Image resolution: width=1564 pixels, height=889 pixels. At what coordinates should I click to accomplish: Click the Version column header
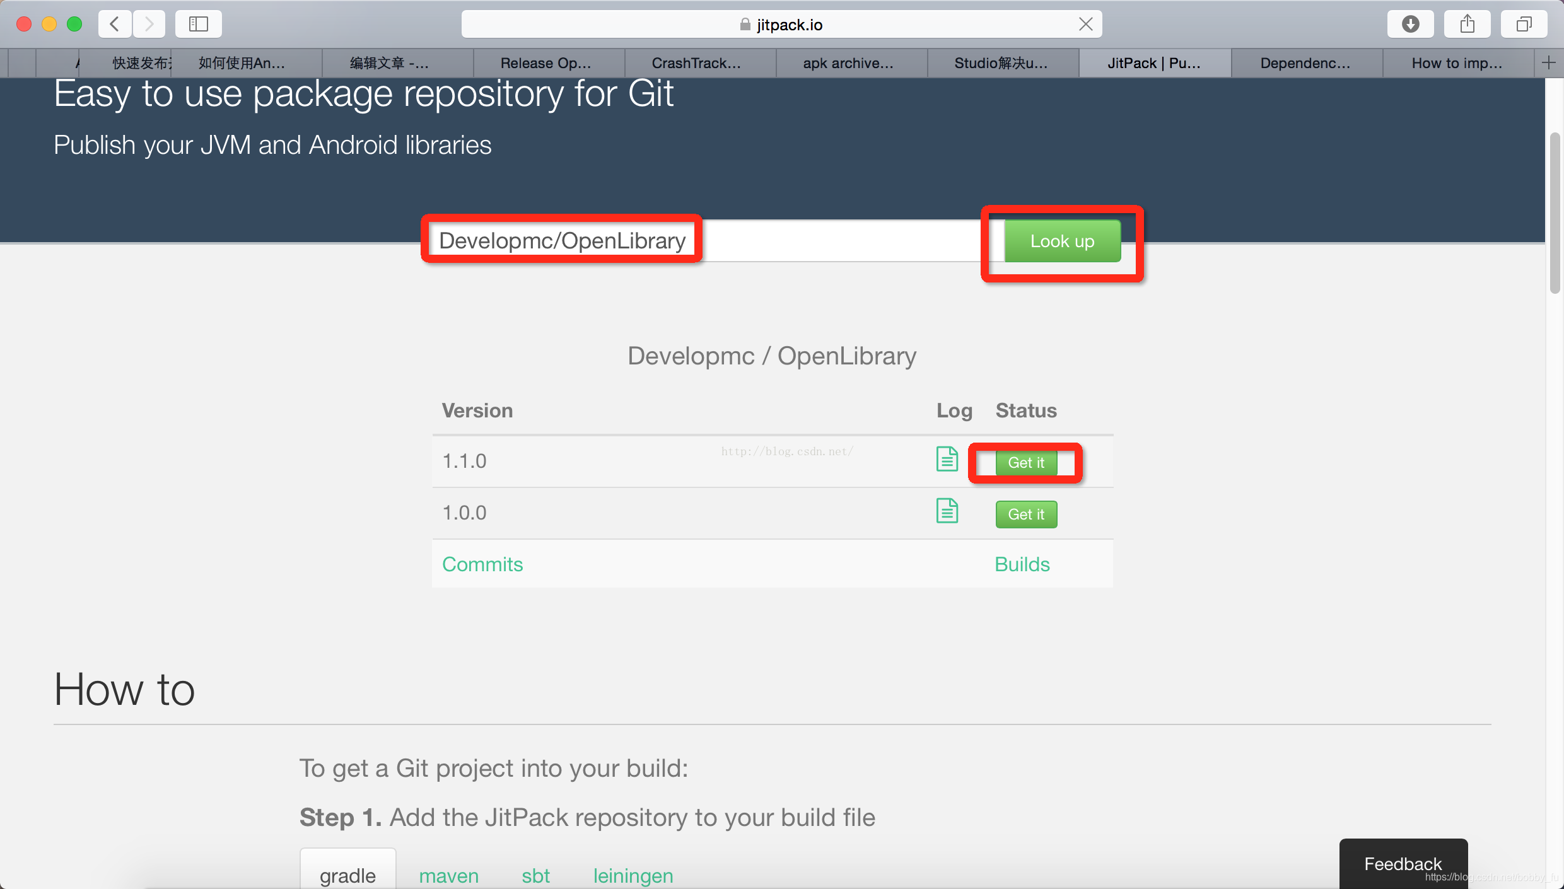477,410
